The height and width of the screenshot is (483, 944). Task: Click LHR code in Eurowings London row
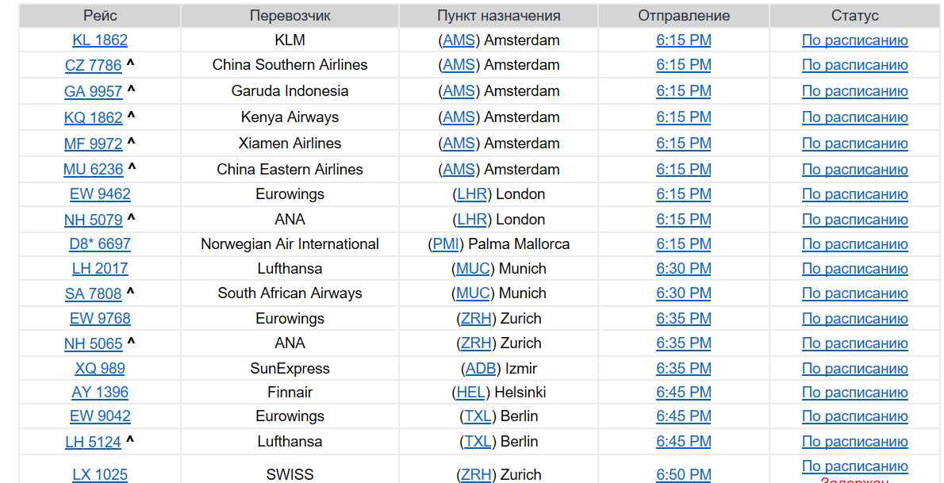point(472,194)
